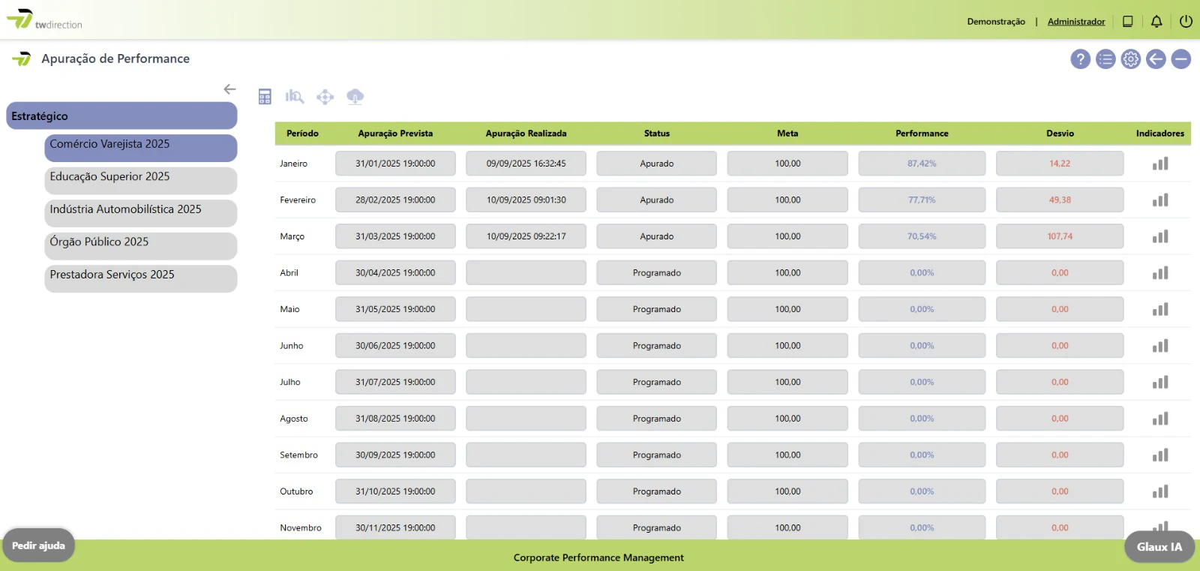Open the Glaux IA assistant button
The height and width of the screenshot is (571, 1200).
pyautogui.click(x=1159, y=547)
